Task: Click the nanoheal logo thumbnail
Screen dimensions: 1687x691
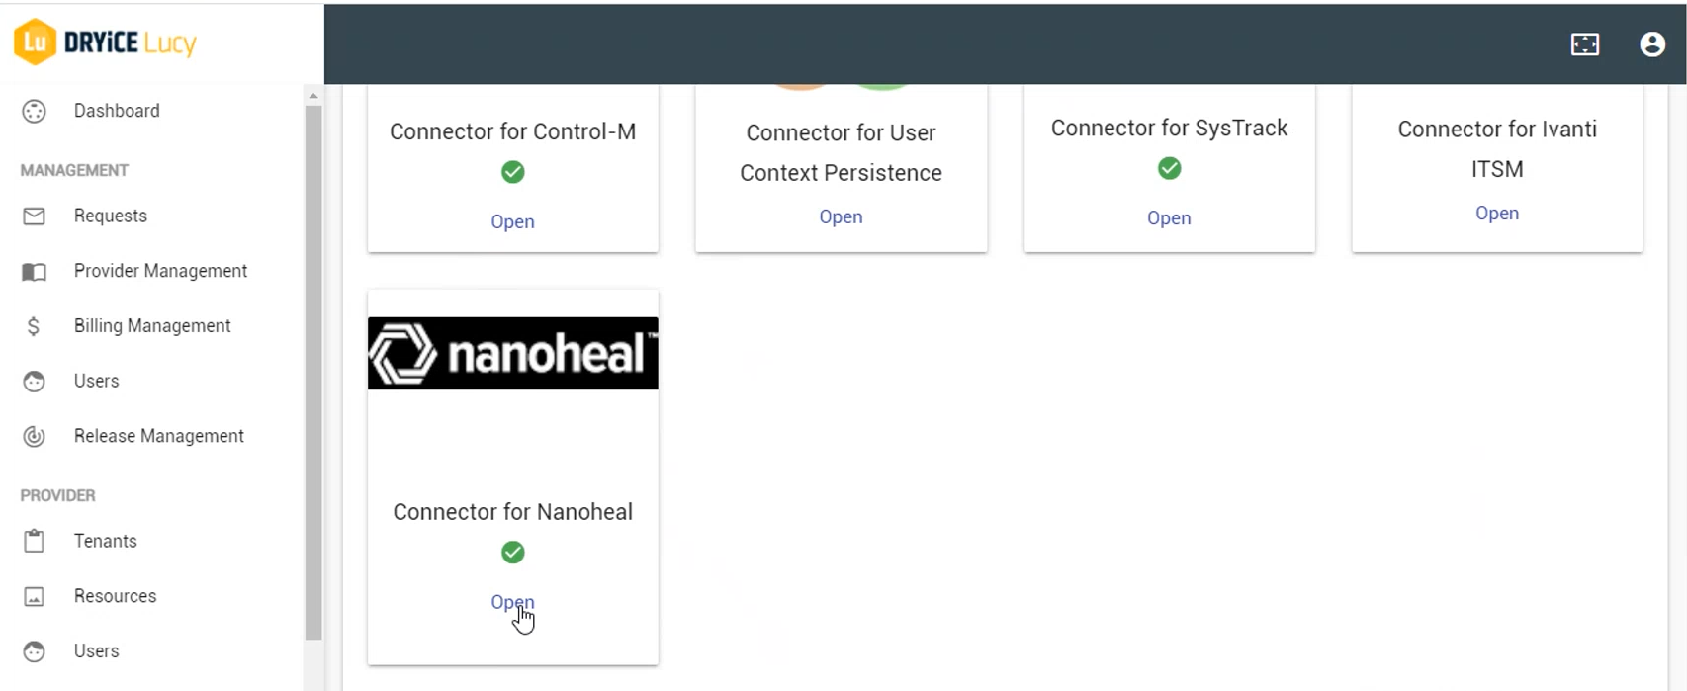Action: coord(512,353)
